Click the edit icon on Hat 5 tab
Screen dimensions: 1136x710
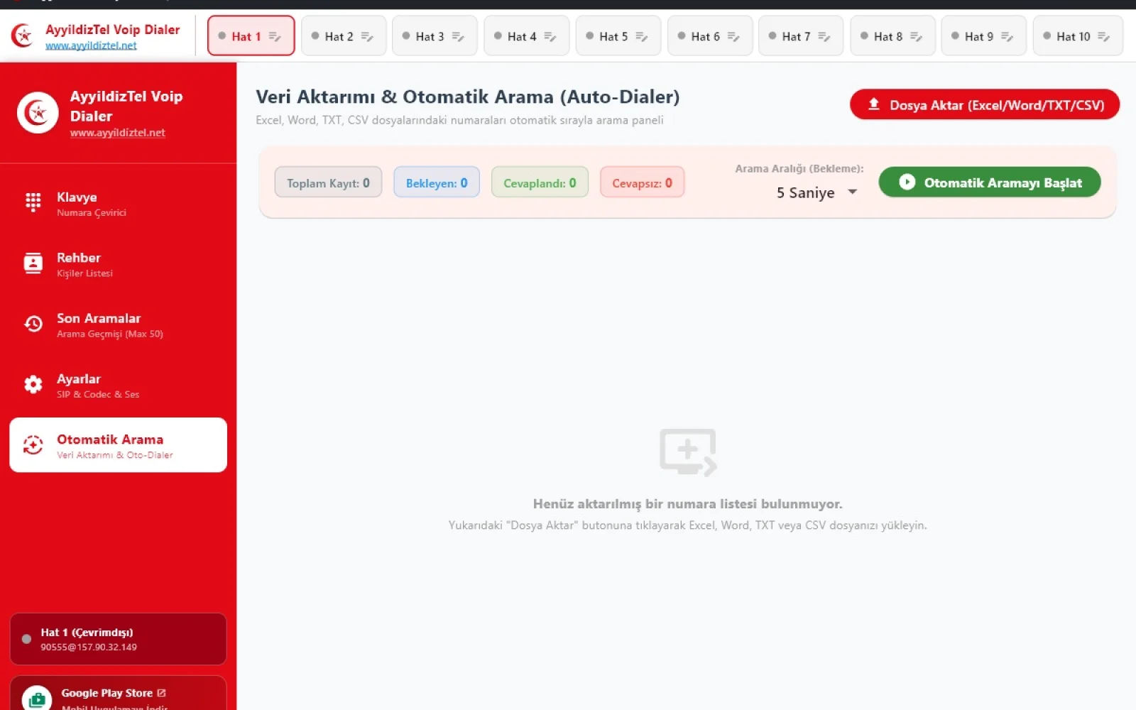pyautogui.click(x=642, y=37)
